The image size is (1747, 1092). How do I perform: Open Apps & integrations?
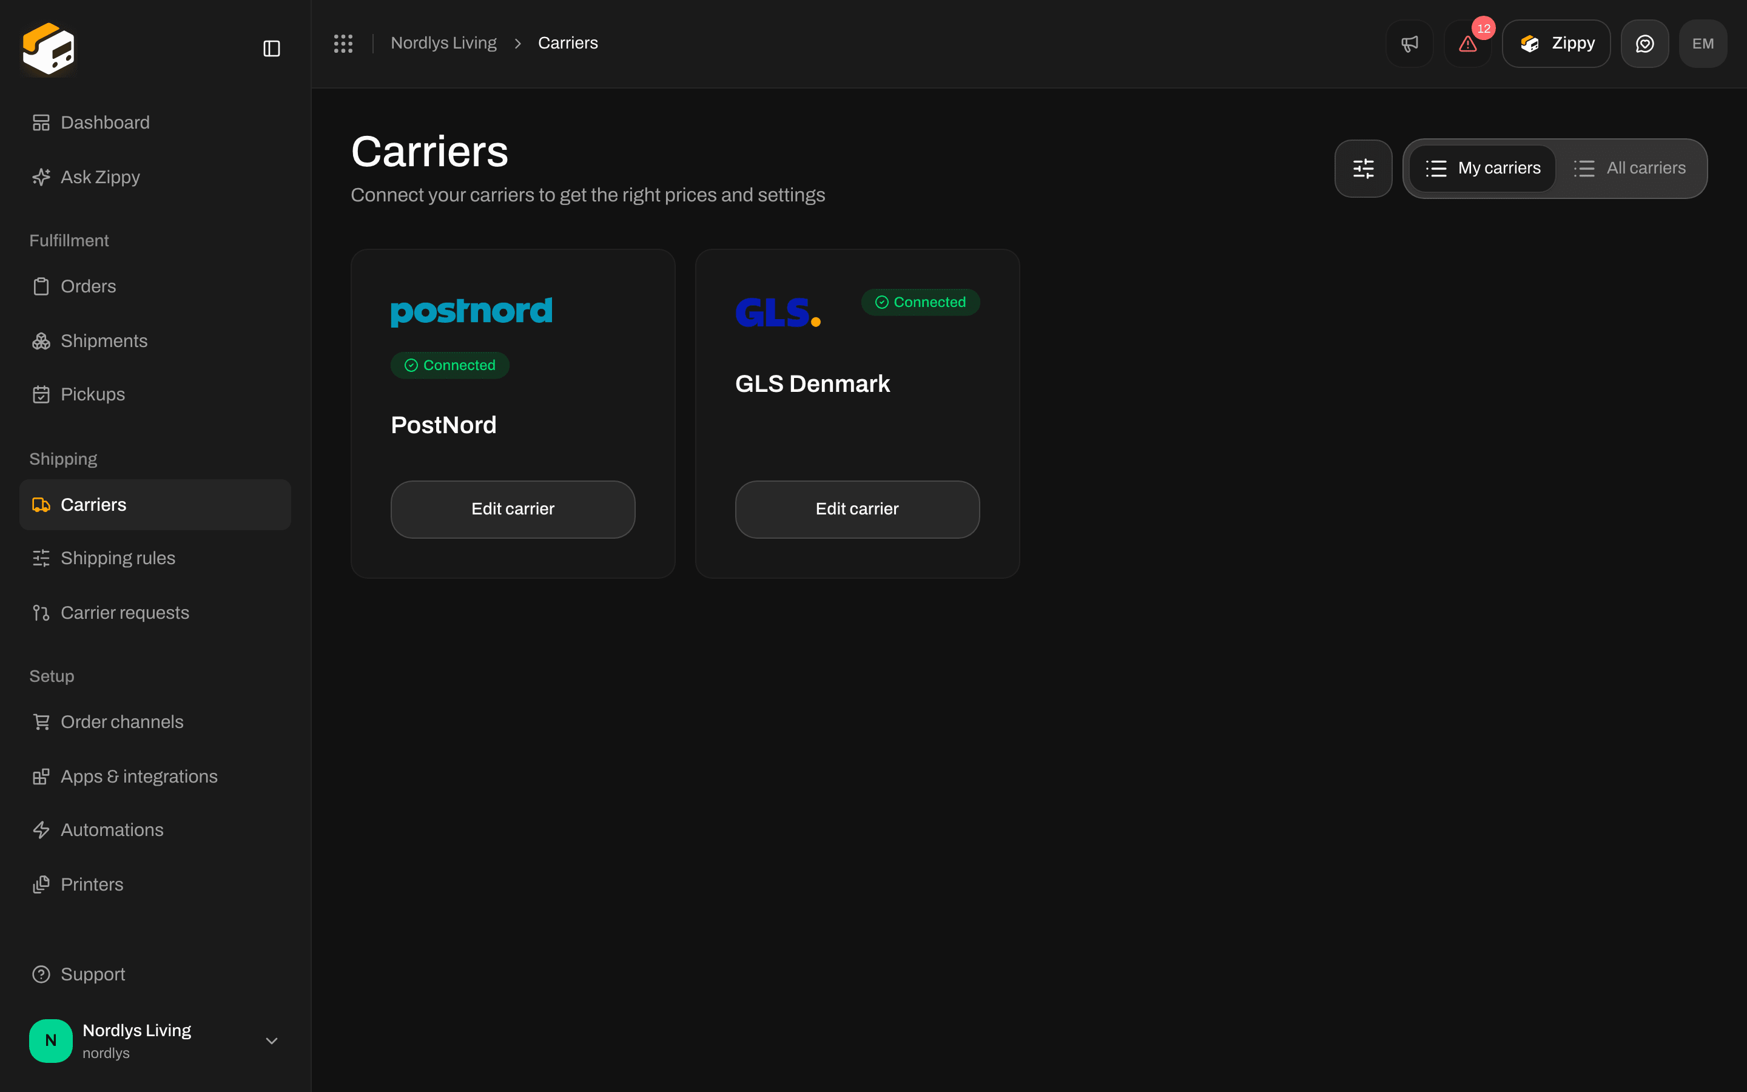[155, 777]
